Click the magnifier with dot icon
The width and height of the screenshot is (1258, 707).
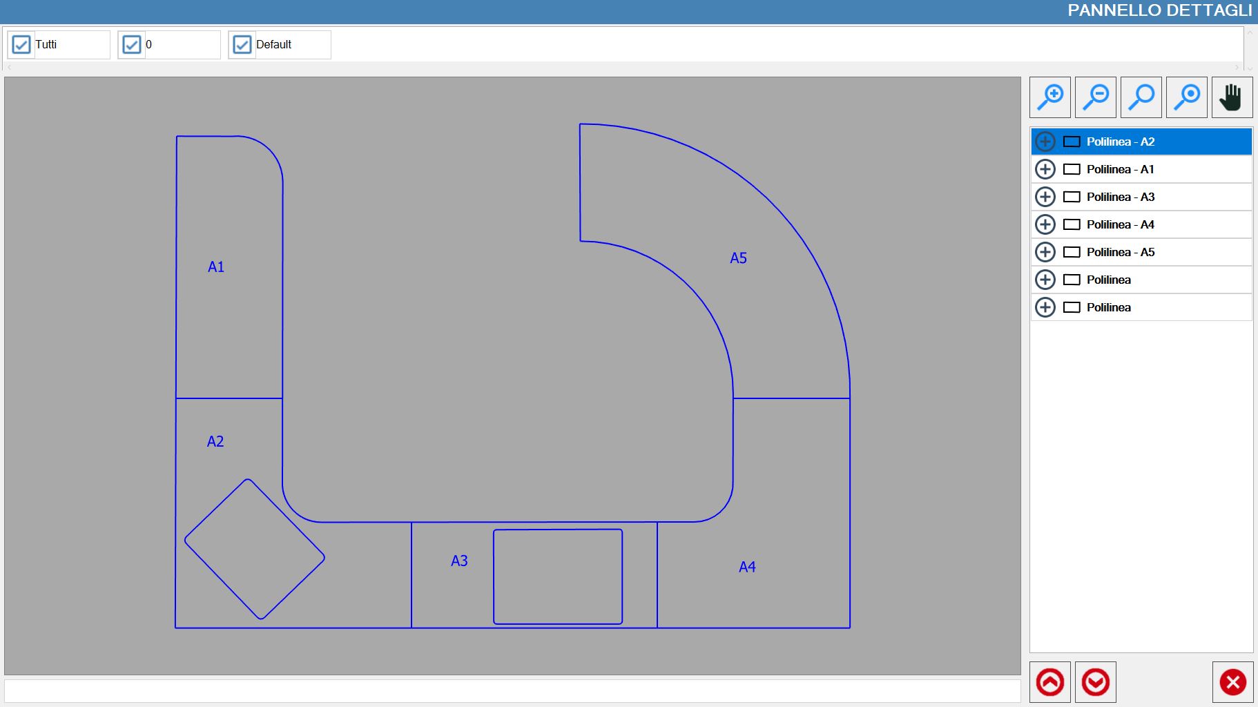tap(1187, 97)
